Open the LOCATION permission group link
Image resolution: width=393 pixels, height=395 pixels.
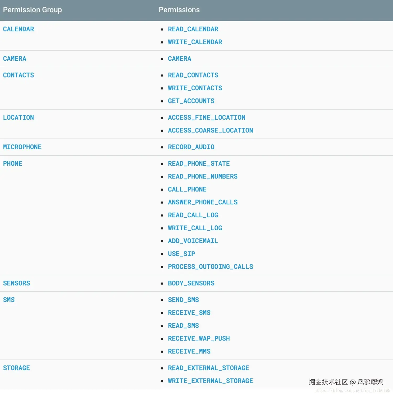click(18, 118)
